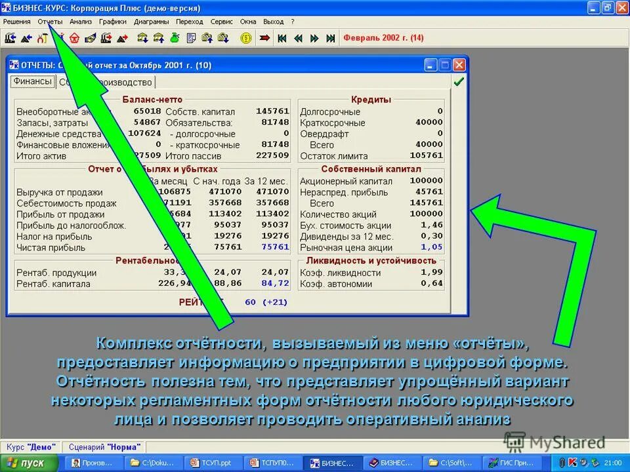The width and height of the screenshot is (630, 472).
Task: Click the red pentagon toolbar icon
Action: 74,38
